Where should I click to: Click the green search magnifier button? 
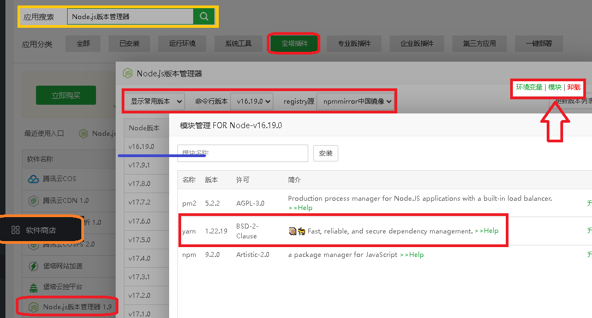point(204,16)
